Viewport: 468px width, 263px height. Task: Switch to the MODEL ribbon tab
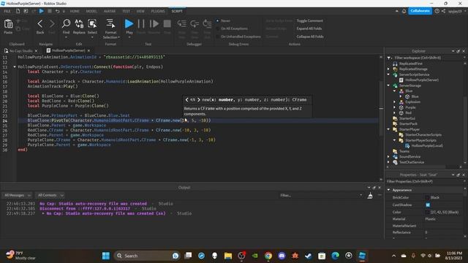[91, 11]
